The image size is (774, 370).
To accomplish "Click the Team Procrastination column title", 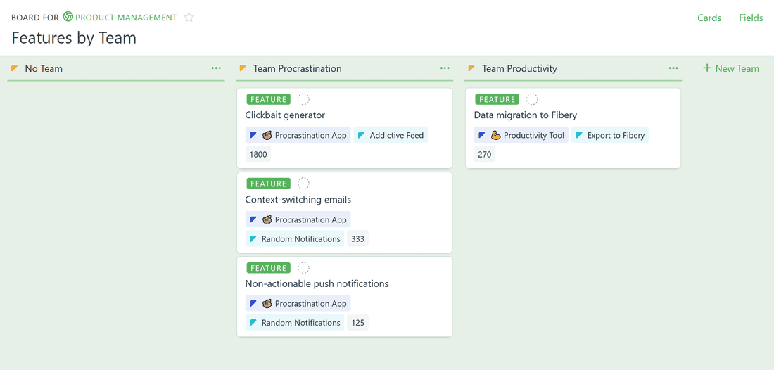I will (297, 68).
